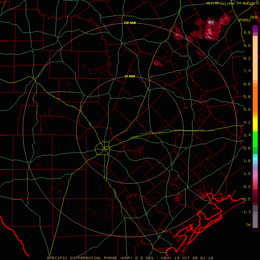Viewport: 260px width, 260px height.
Task: Click the 9.8 value on the legend
Action: tap(247, 32)
